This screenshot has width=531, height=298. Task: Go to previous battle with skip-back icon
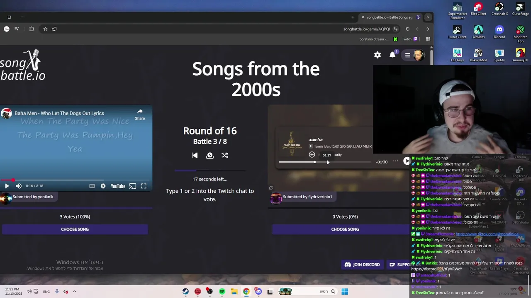tap(195, 155)
